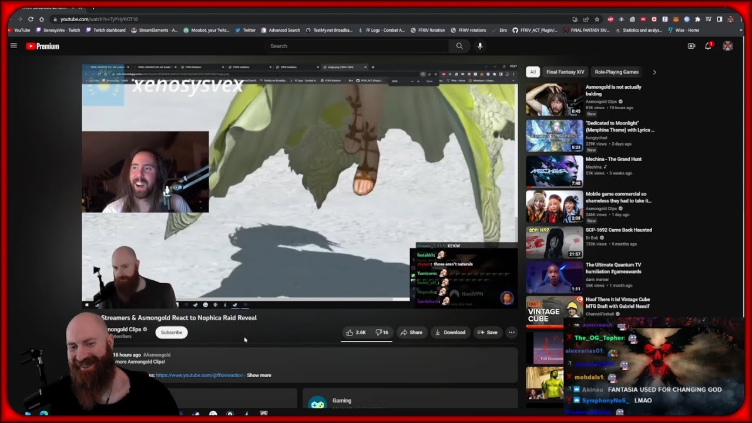The image size is (752, 423).
Task: Open the Etro bookmark
Action: click(499, 30)
